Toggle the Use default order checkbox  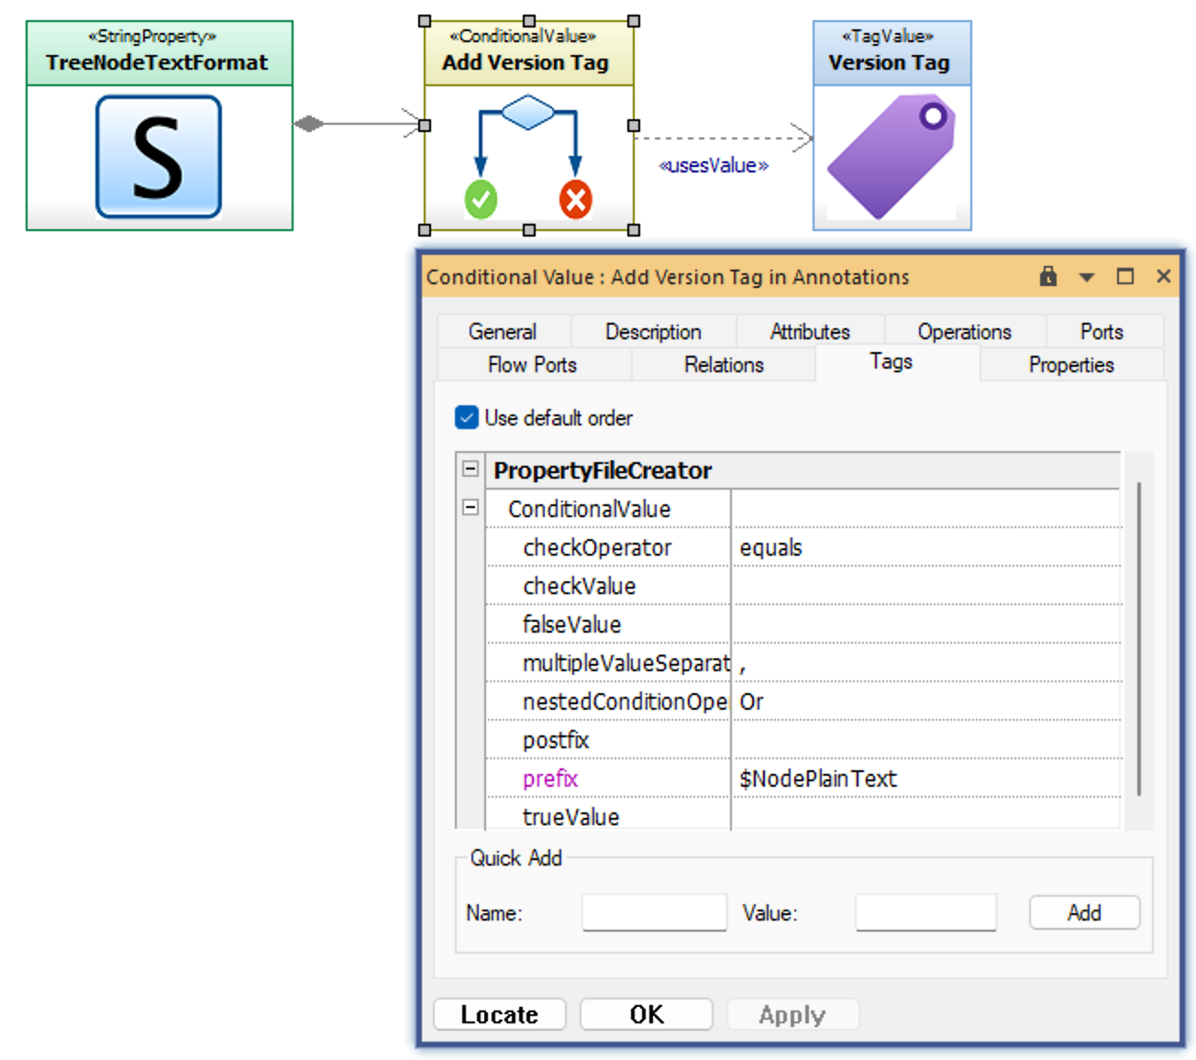coord(467,417)
